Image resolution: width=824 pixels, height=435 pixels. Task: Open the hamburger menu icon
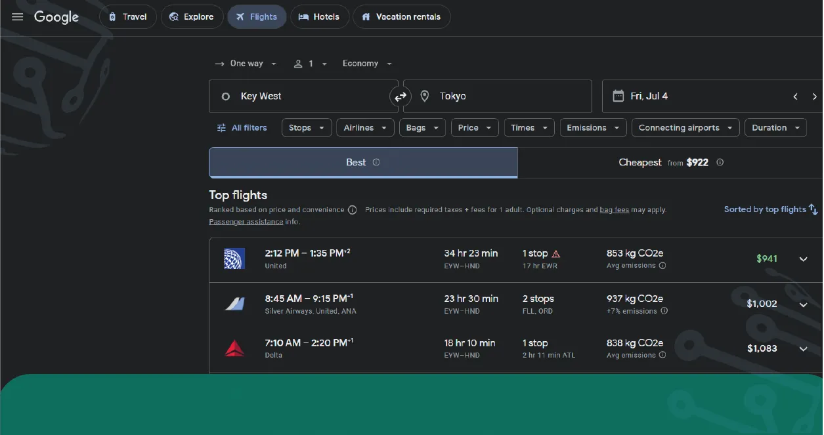pyautogui.click(x=17, y=17)
